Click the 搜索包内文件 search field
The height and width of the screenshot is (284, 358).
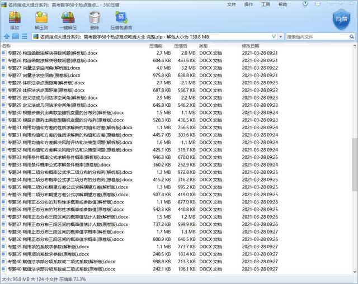pyautogui.click(x=317, y=37)
